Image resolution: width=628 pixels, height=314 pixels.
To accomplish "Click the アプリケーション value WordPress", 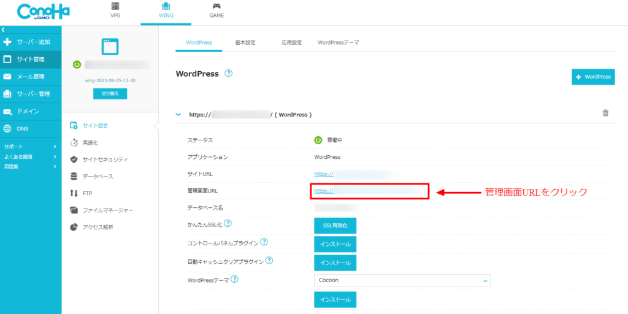I will pyautogui.click(x=327, y=157).
